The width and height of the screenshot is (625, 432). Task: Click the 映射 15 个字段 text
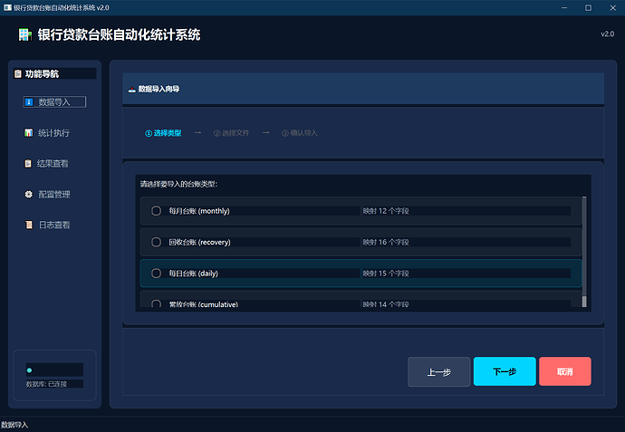point(386,274)
